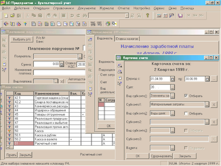Click the ellipsis button next to Счет field
The image size is (221, 166).
click(x=173, y=87)
